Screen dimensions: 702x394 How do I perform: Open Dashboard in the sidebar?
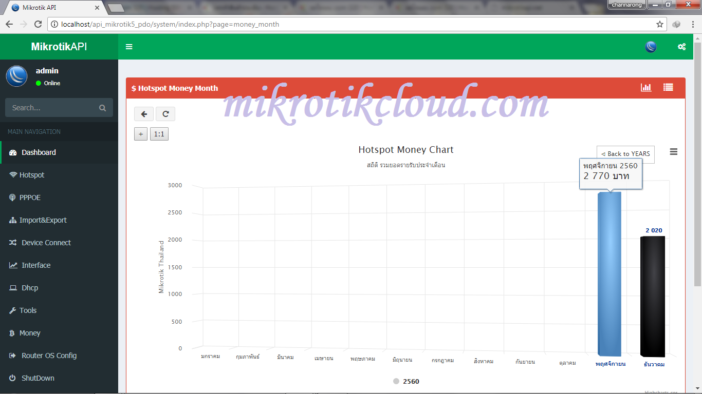59,152
